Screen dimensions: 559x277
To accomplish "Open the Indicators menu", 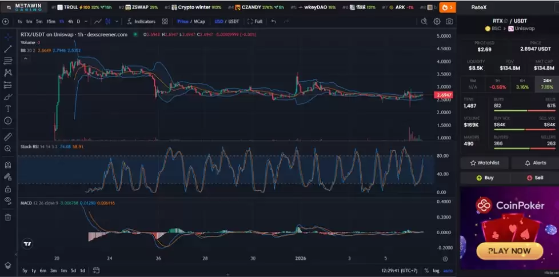I will pyautogui.click(x=141, y=21).
